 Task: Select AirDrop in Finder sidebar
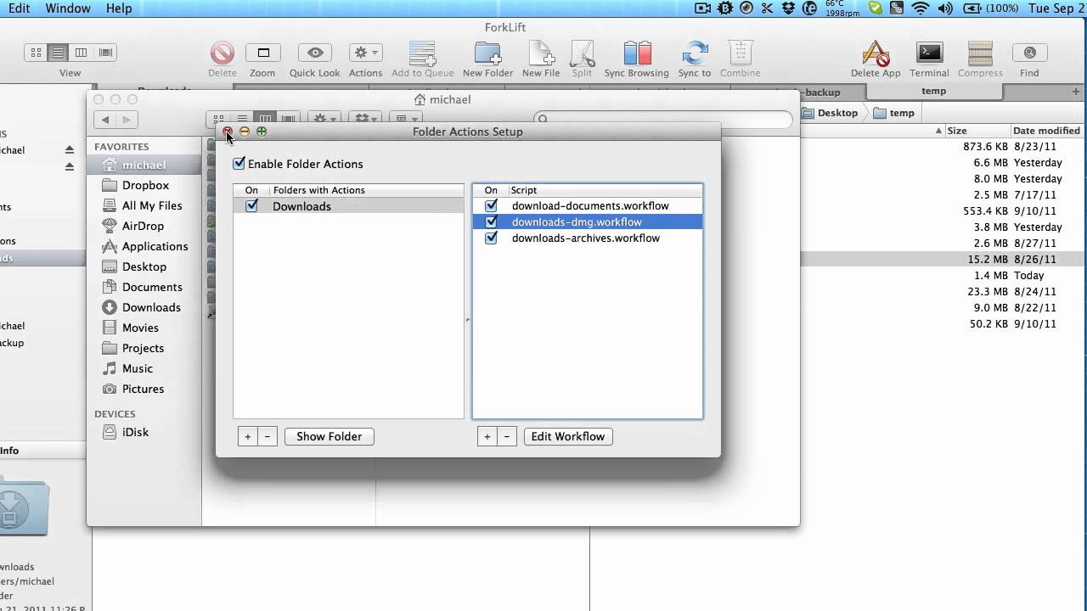[x=143, y=226]
